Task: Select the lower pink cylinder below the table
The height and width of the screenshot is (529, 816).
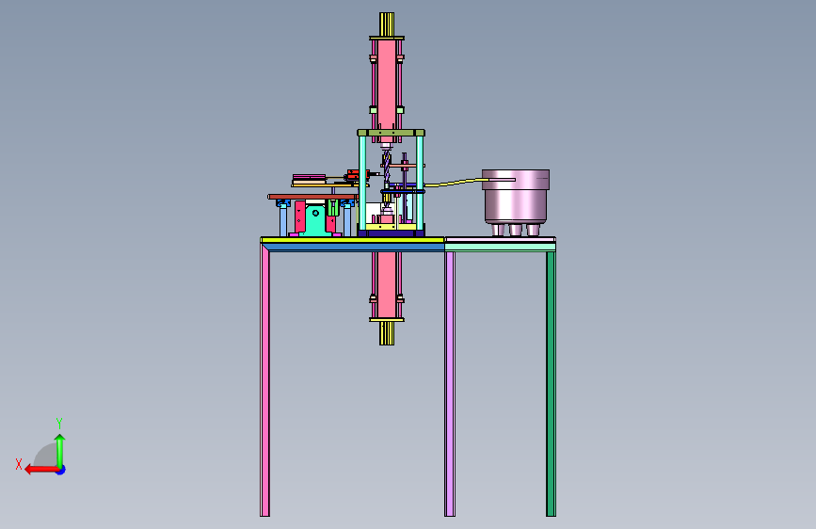Action: tap(386, 285)
